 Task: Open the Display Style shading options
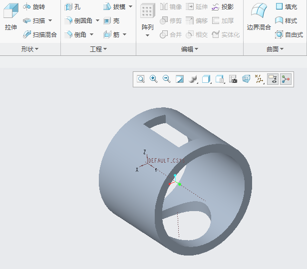[x=193, y=79]
